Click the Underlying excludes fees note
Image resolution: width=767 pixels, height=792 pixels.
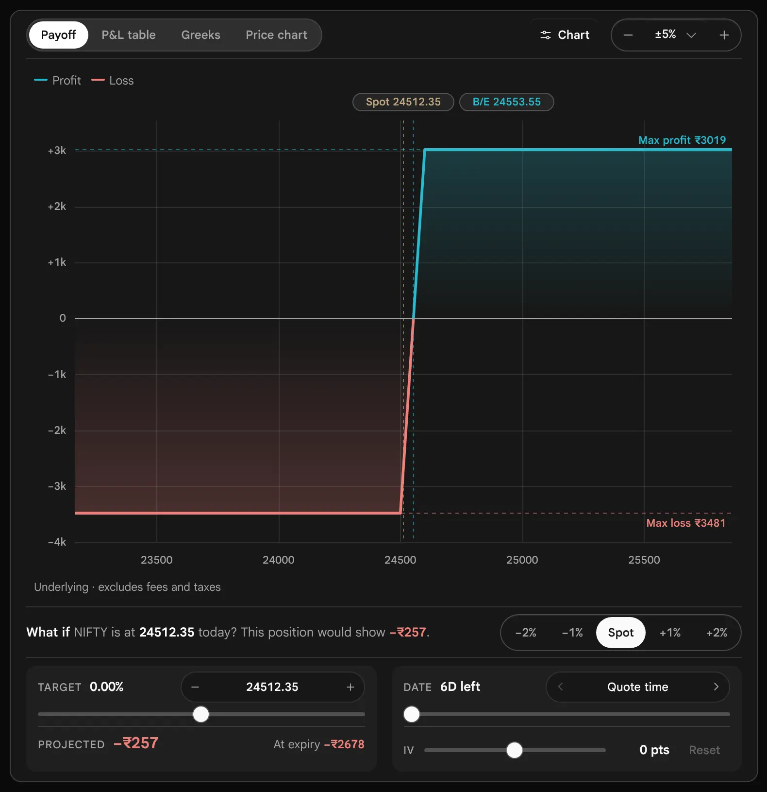127,587
